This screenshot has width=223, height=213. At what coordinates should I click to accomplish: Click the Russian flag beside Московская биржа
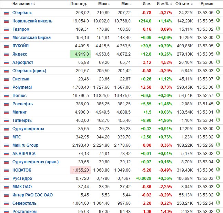(6, 38)
